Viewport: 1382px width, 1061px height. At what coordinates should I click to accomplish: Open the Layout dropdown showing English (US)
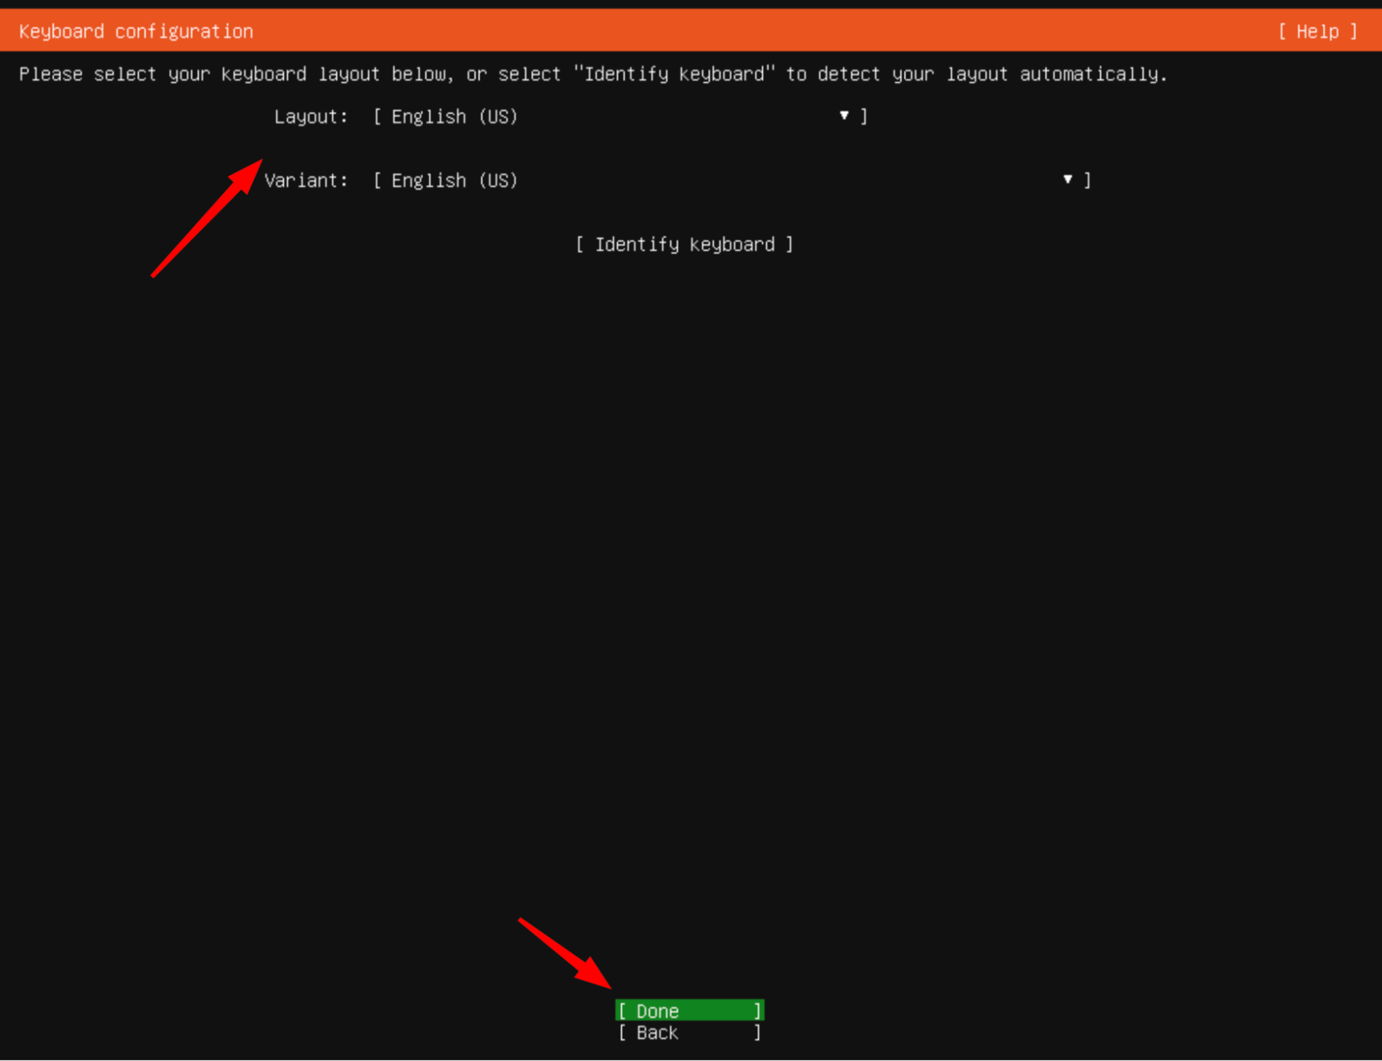coord(620,116)
